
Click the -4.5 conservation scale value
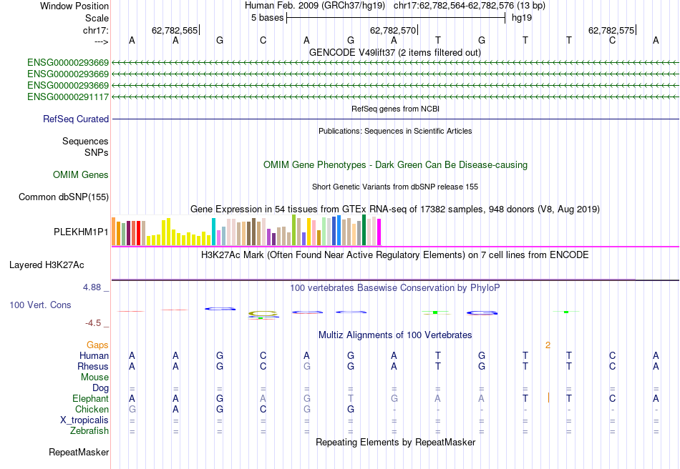[93, 323]
